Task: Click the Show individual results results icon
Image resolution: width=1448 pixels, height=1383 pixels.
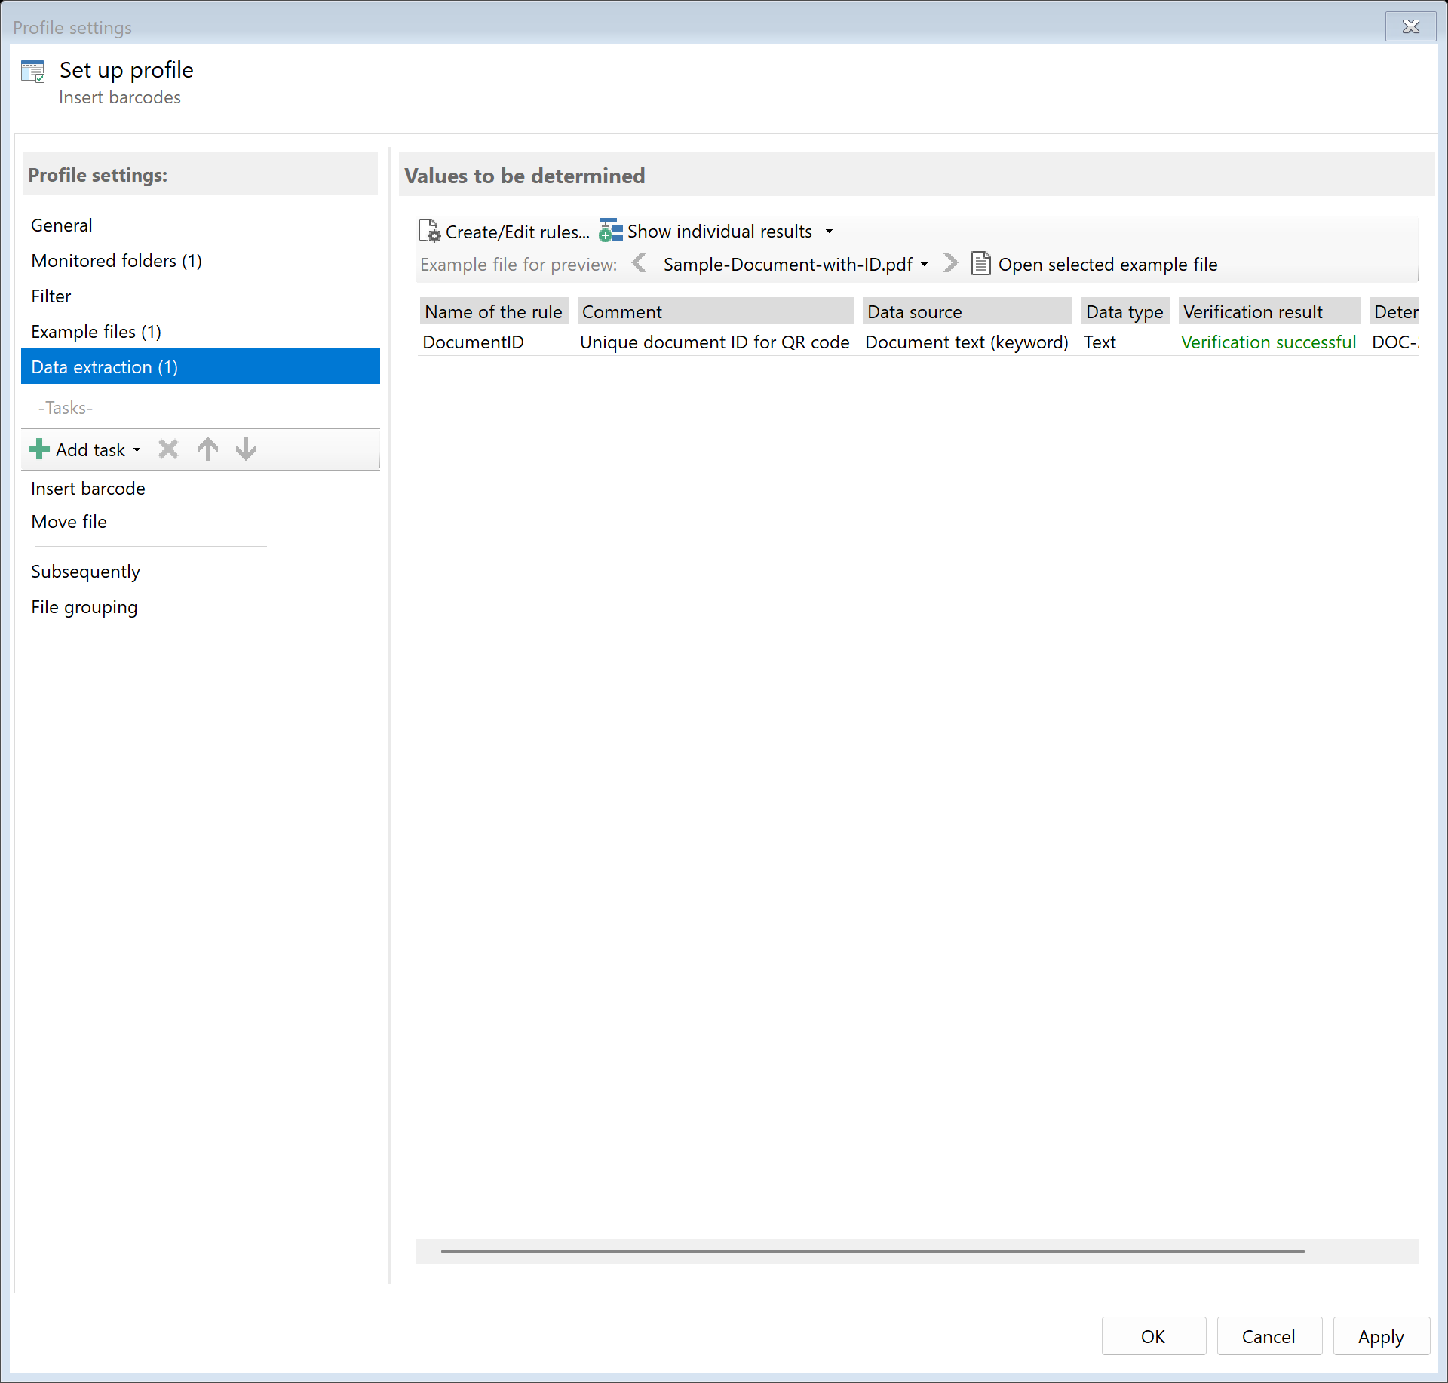Action: click(x=609, y=231)
